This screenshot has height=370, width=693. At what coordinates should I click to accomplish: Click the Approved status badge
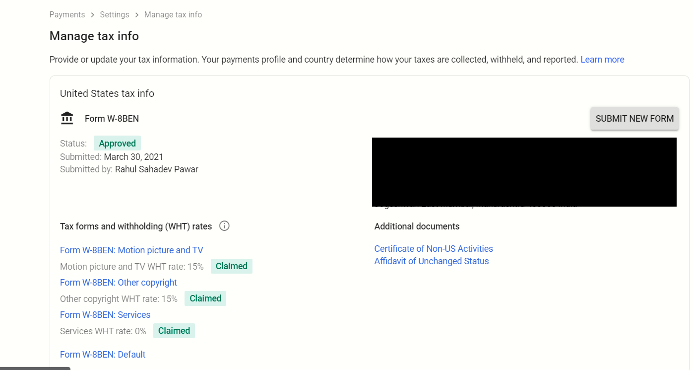click(117, 144)
